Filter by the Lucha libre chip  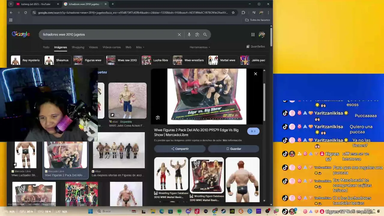click(156, 60)
